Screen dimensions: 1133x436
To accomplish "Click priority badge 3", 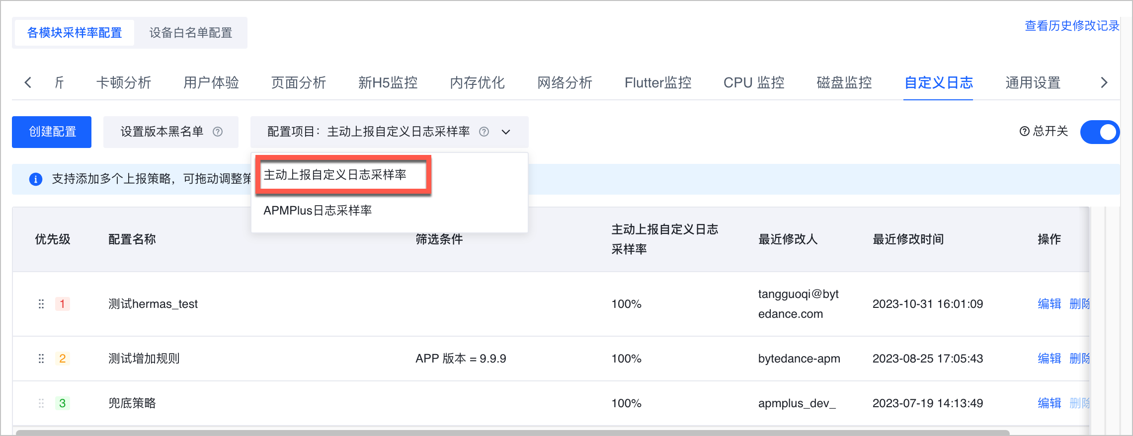I will pyautogui.click(x=63, y=403).
